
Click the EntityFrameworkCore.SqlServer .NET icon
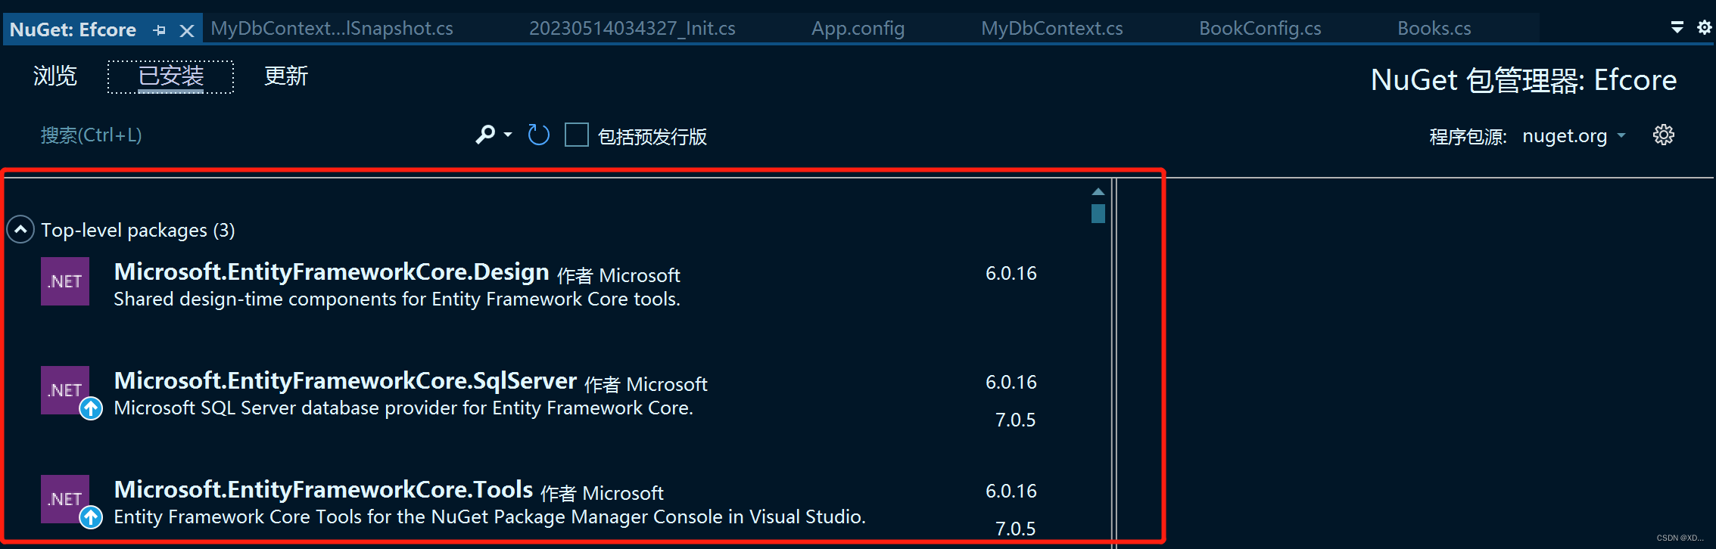(x=65, y=390)
